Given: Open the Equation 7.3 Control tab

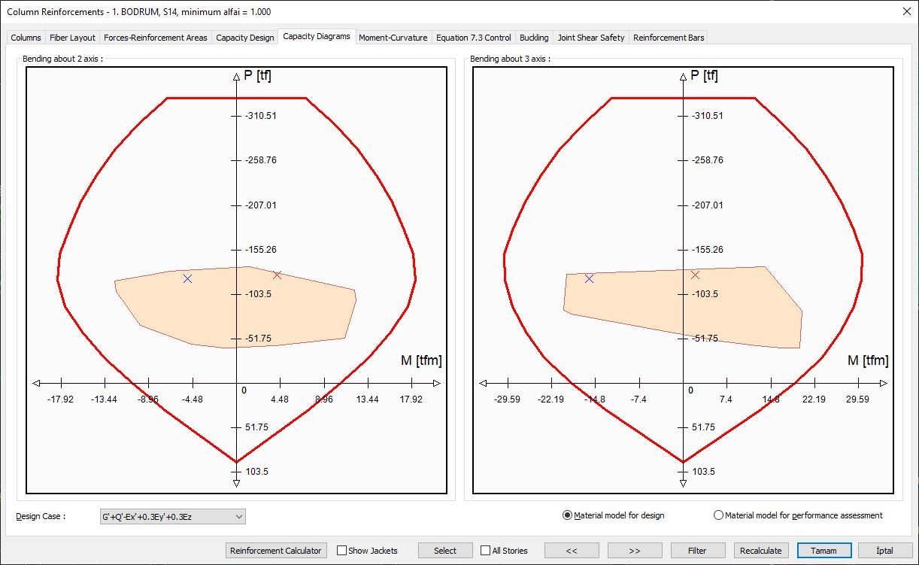Looking at the screenshot, I should tap(473, 37).
